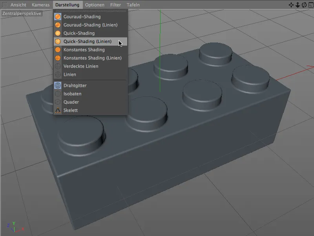
Task: Click the Linien wireframe sphere icon
Action: (x=58, y=74)
